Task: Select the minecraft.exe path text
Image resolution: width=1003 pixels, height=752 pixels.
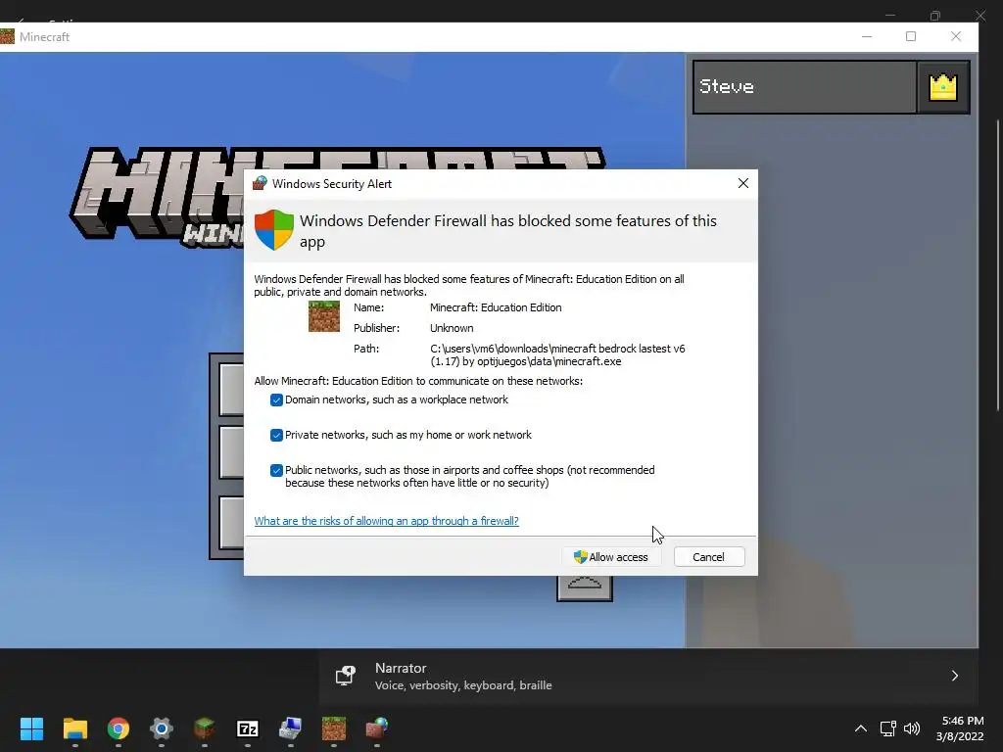Action: click(557, 354)
